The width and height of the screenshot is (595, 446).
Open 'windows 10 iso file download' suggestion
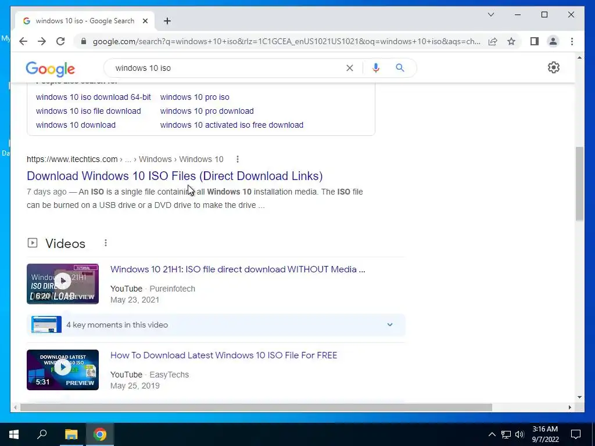[x=88, y=111]
